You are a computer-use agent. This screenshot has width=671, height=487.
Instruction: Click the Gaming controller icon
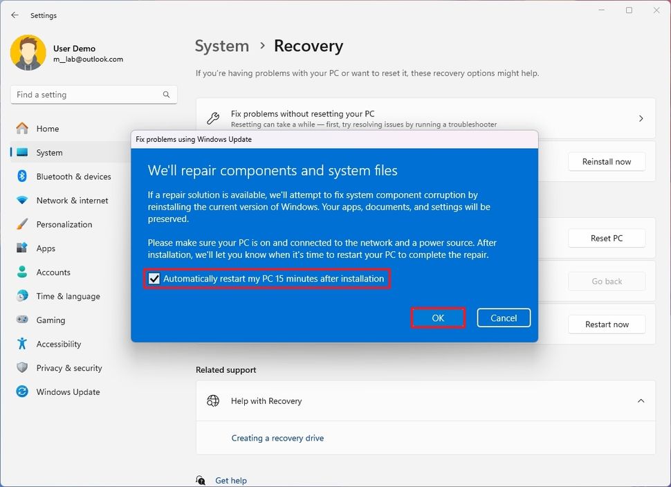(x=21, y=320)
